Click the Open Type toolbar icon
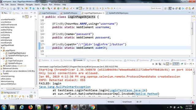 point(64,8)
